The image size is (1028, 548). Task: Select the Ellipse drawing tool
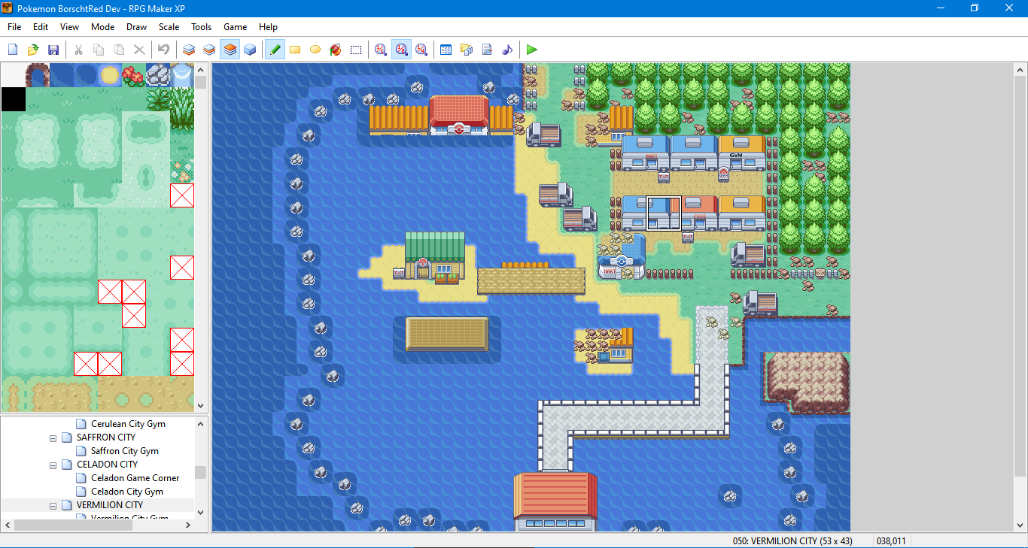click(315, 50)
